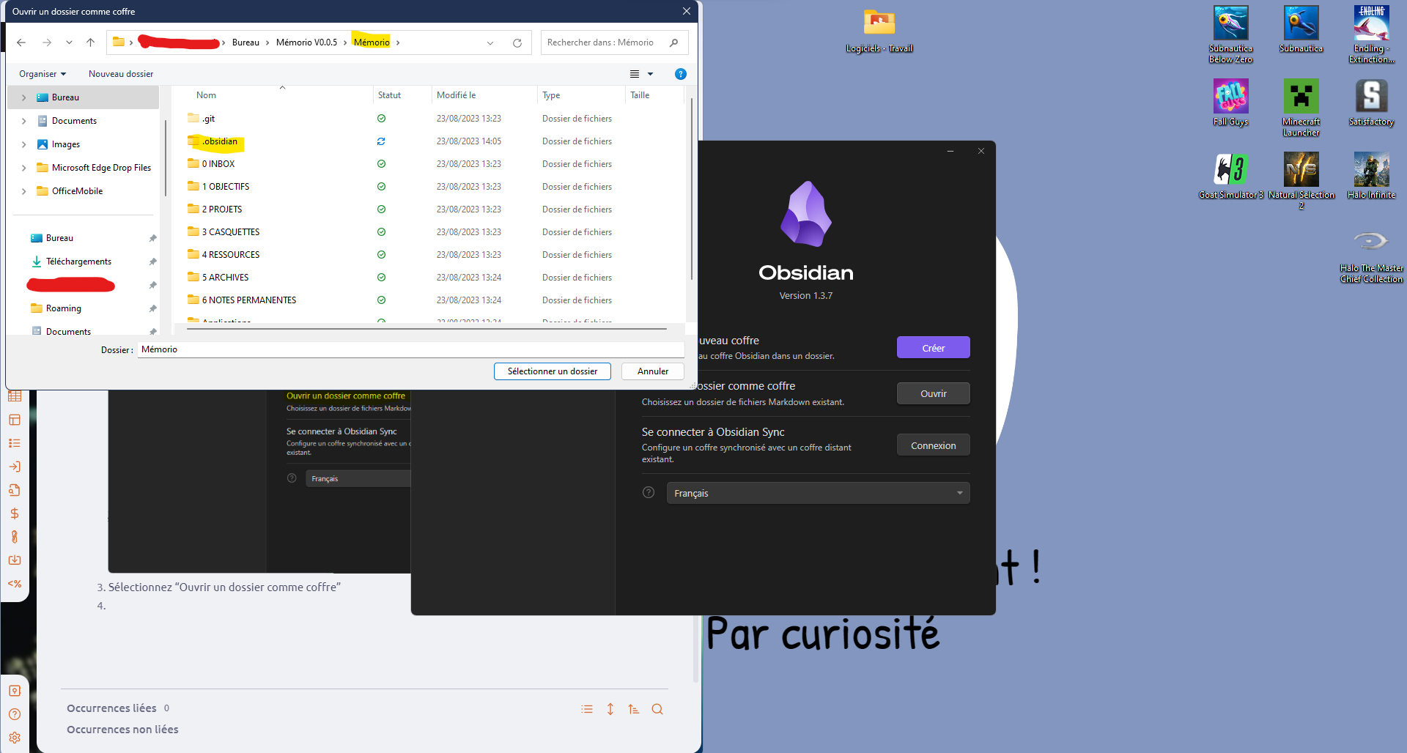Click Ouvrir to open folder as vault

(933, 393)
